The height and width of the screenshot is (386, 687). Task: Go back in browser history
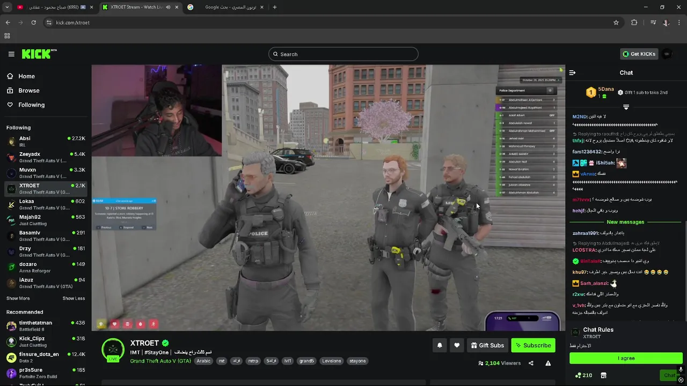coord(8,23)
